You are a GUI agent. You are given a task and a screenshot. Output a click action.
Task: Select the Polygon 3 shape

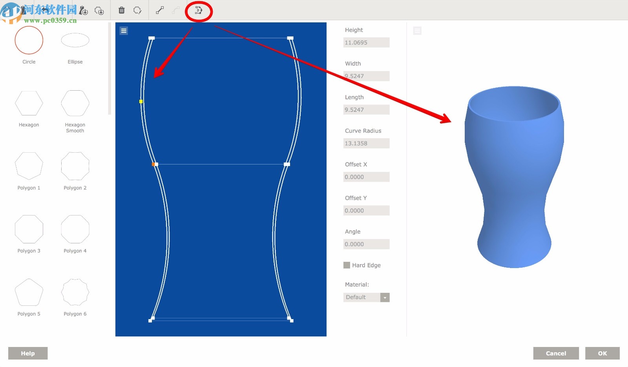(29, 229)
